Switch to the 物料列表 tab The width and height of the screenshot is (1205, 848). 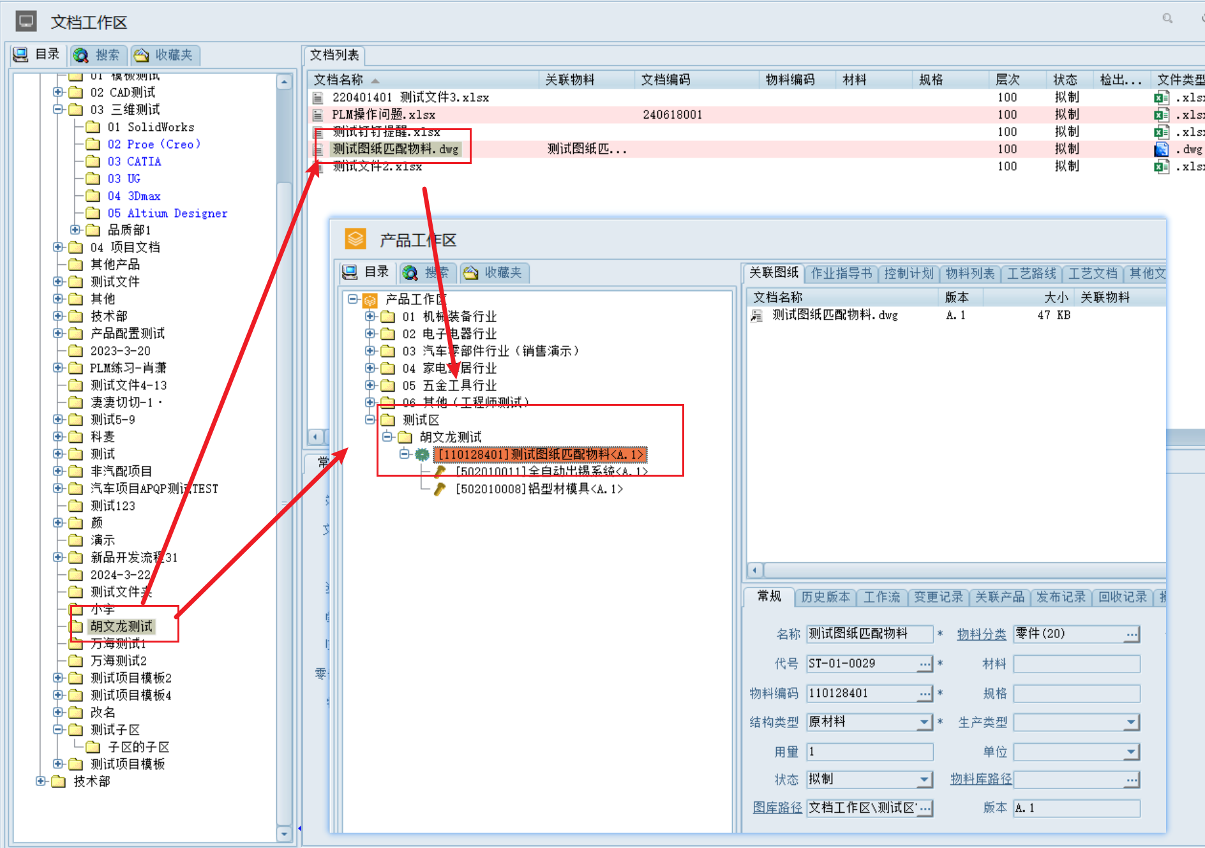pos(970,274)
